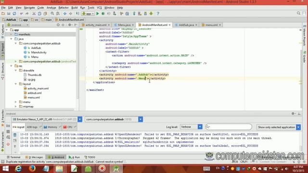Open the app run configuration dropdown
308x173 pixels.
point(88,14)
